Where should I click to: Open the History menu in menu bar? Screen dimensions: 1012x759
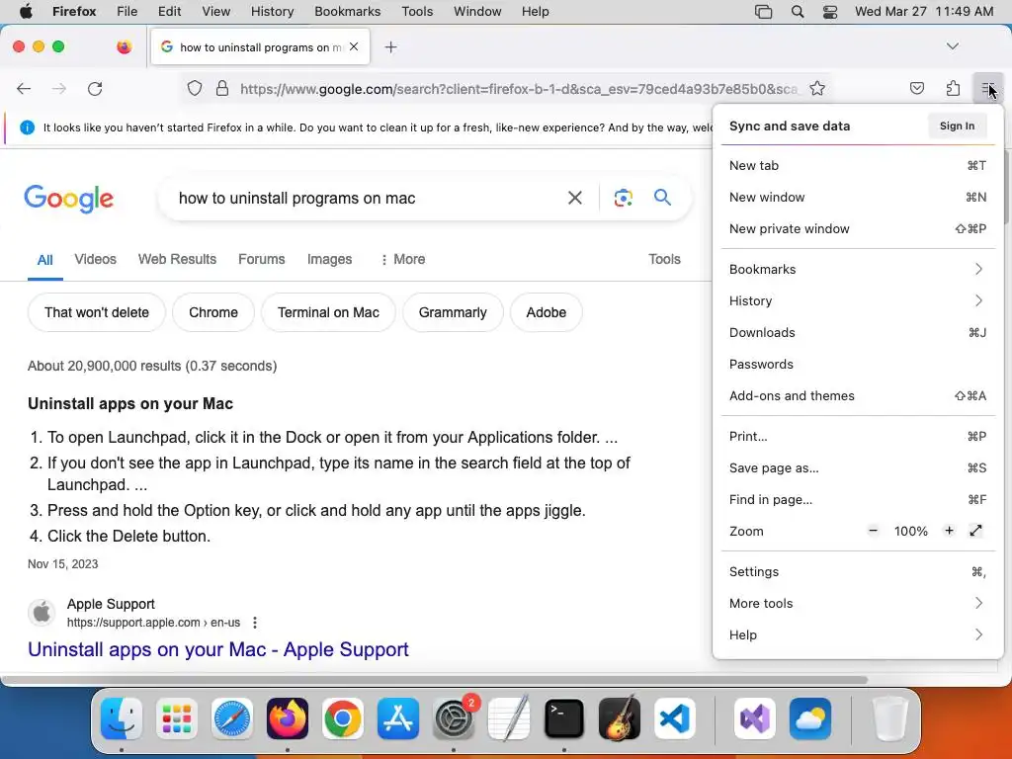pyautogui.click(x=272, y=12)
